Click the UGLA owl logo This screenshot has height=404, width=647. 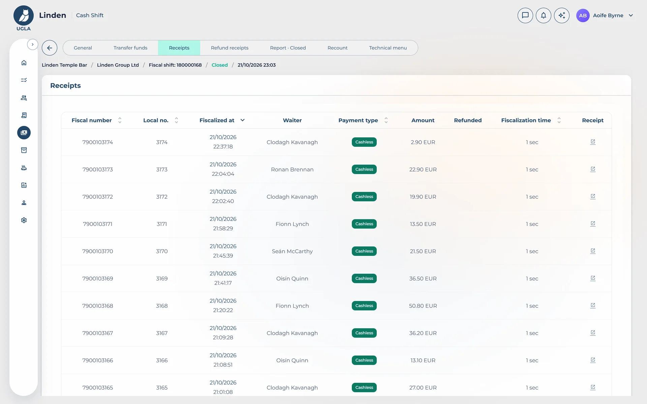pos(24,15)
